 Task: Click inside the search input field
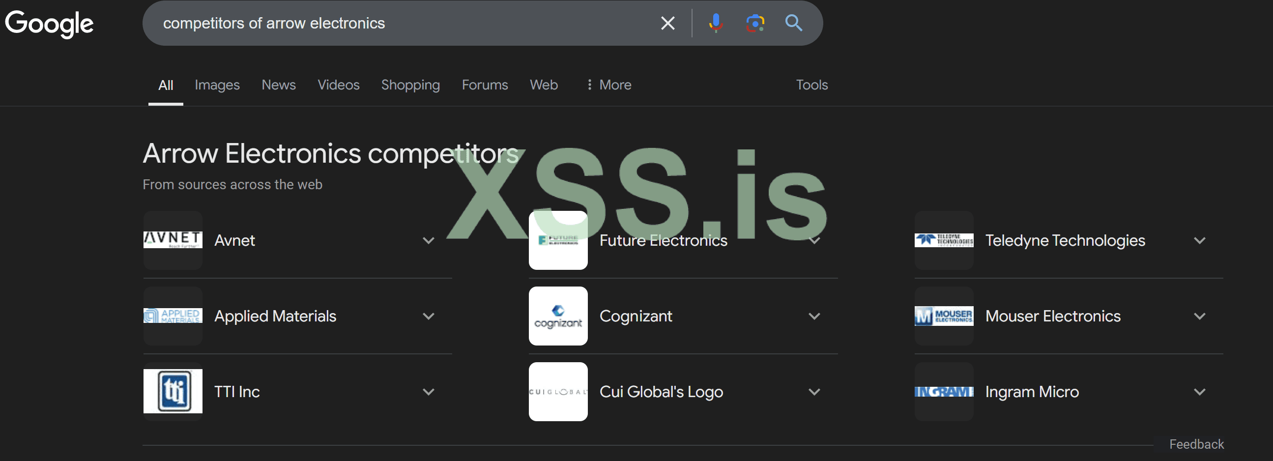[x=395, y=23]
